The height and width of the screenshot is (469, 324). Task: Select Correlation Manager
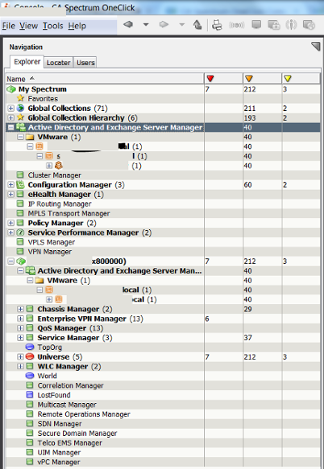[70, 385]
